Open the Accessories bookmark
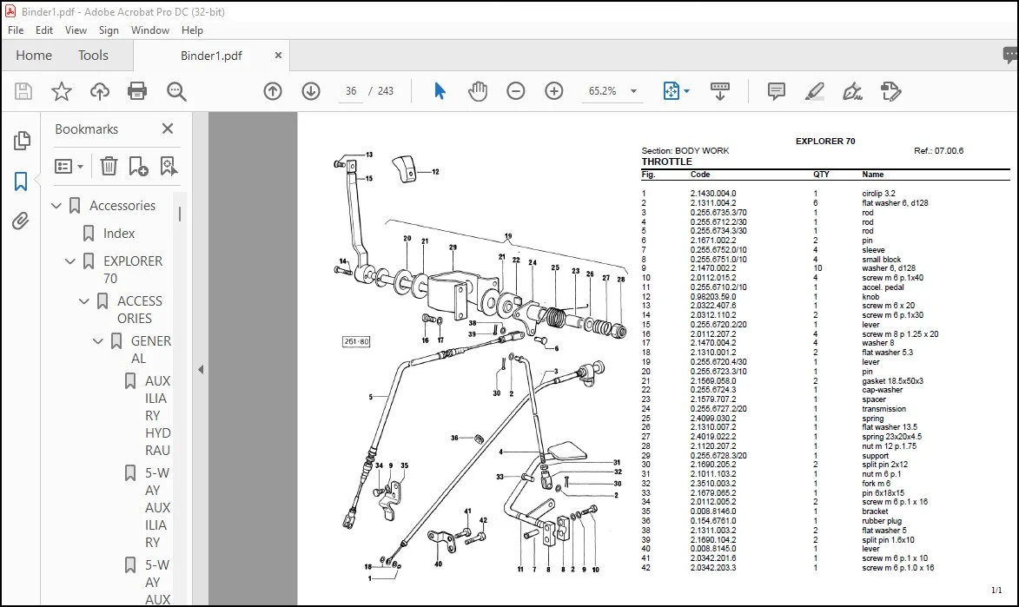This screenshot has height=607, width=1019. click(x=122, y=205)
